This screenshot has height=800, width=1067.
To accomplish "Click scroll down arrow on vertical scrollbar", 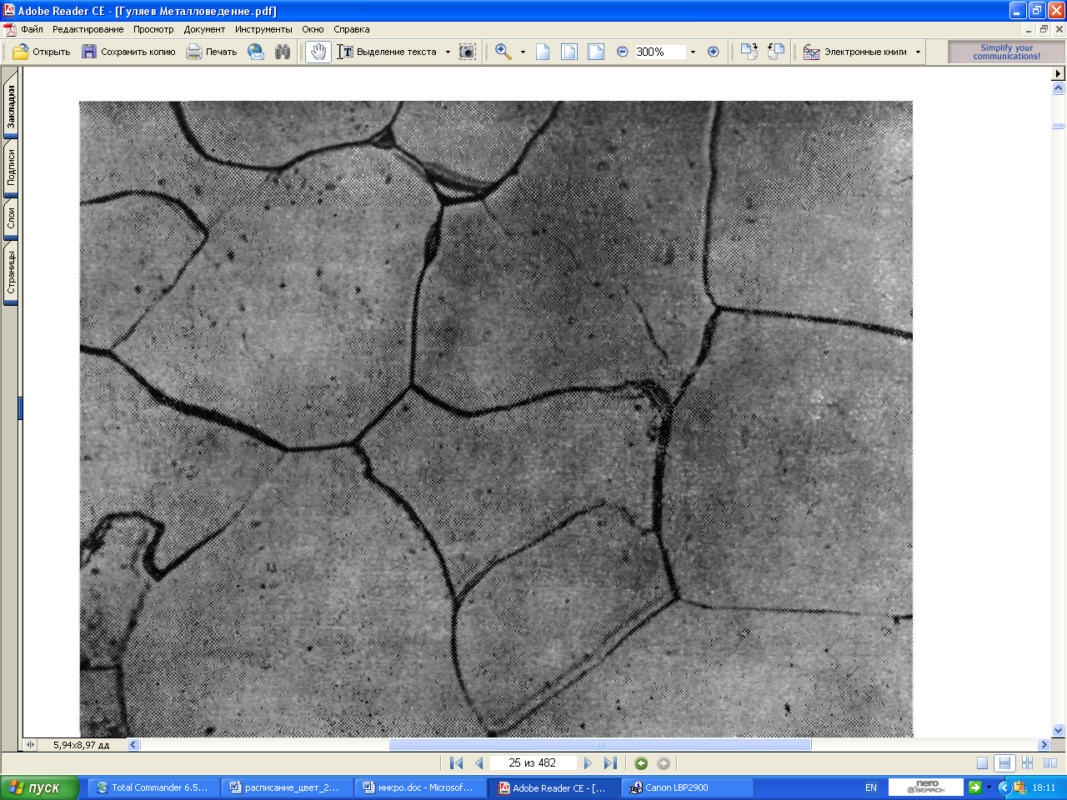I will [x=1059, y=730].
